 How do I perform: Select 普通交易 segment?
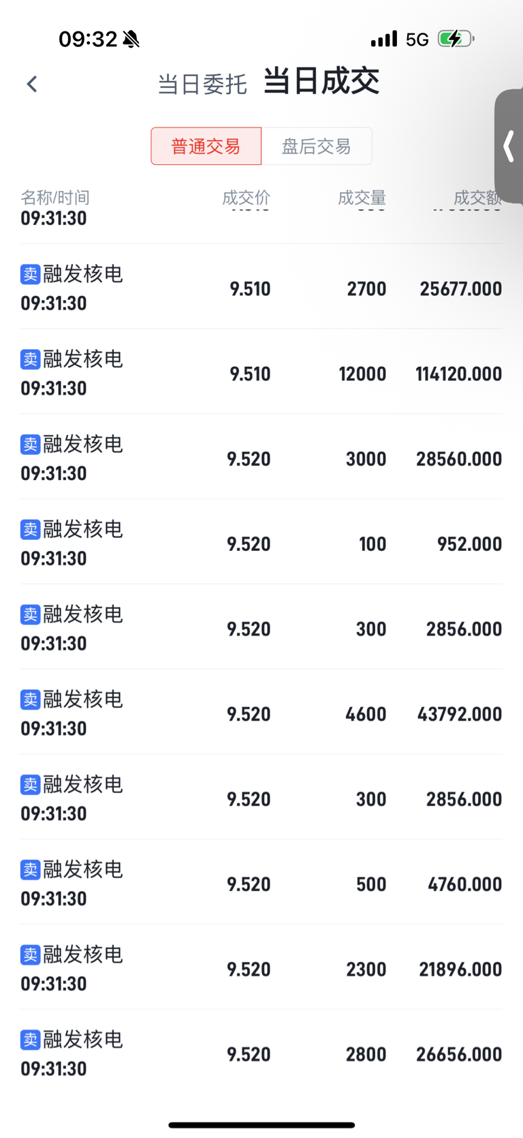pyautogui.click(x=206, y=146)
